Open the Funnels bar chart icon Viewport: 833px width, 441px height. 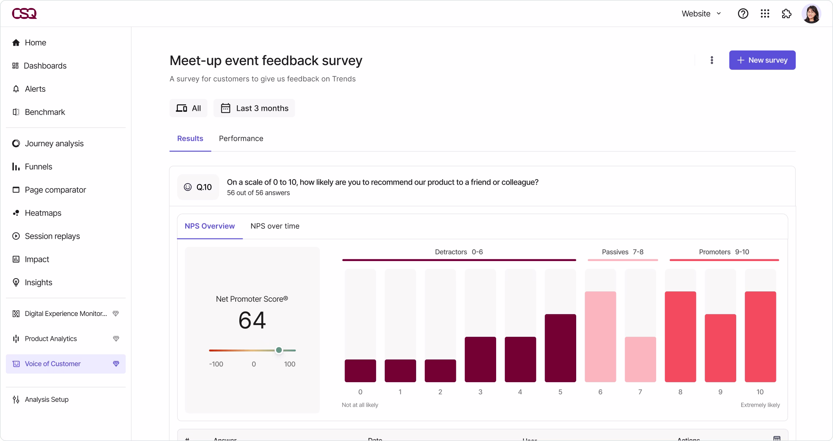click(x=16, y=166)
